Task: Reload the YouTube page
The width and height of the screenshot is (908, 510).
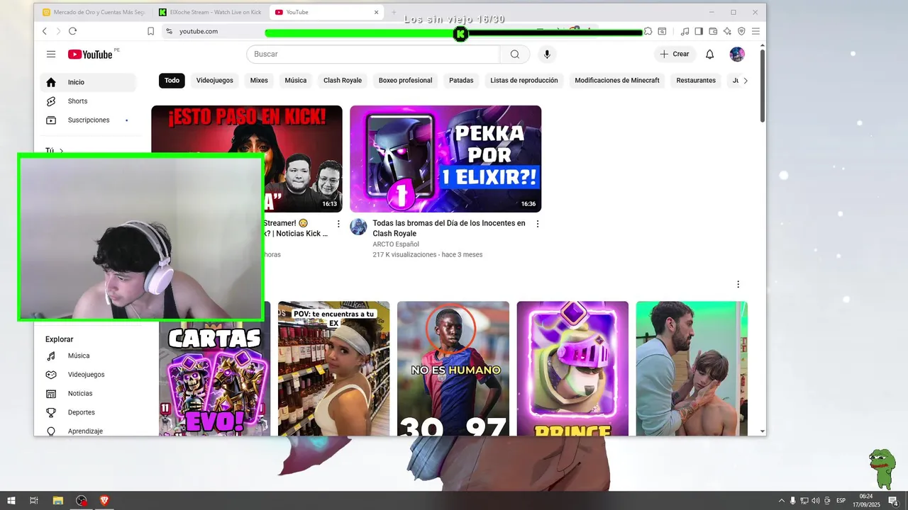Action: coord(72,31)
